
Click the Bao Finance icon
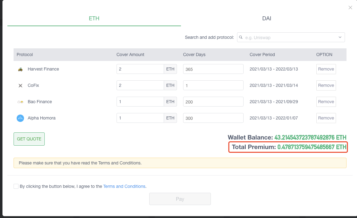(x=20, y=102)
